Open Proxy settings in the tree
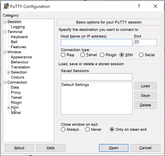Image resolution: width=165 pixels, height=156 pixels. 16,92
